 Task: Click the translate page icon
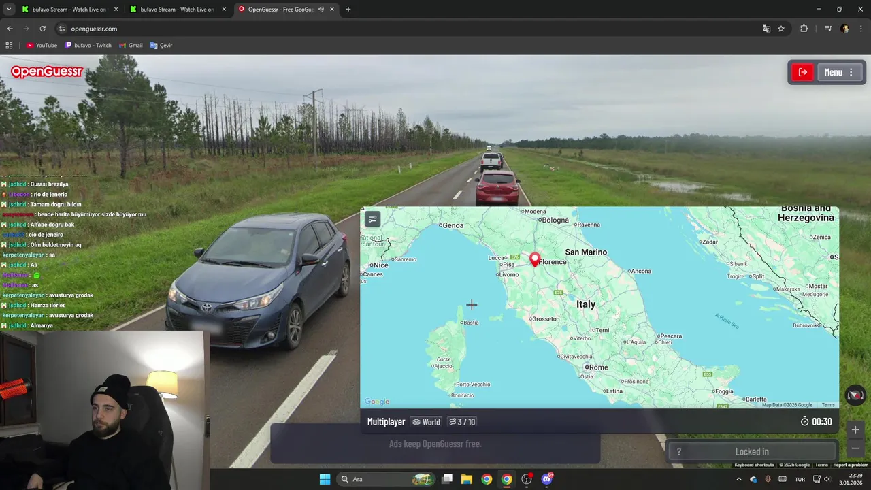pyautogui.click(x=766, y=29)
